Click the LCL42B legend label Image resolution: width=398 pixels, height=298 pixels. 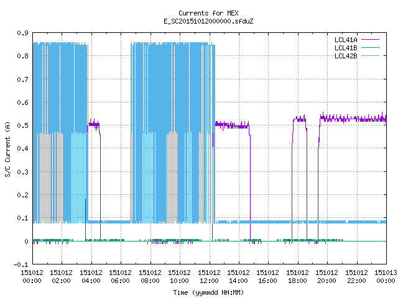coord(346,56)
